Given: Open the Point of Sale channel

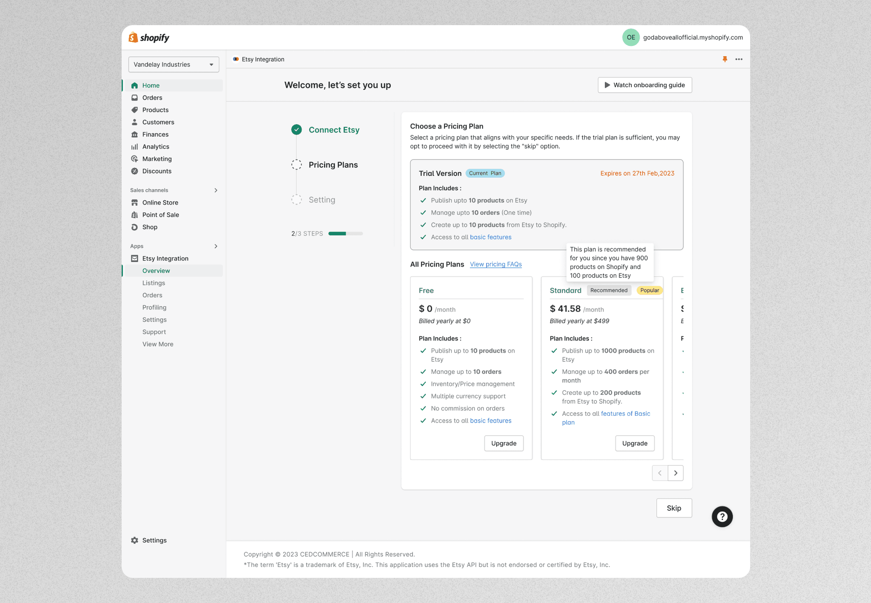Looking at the screenshot, I should coord(160,214).
